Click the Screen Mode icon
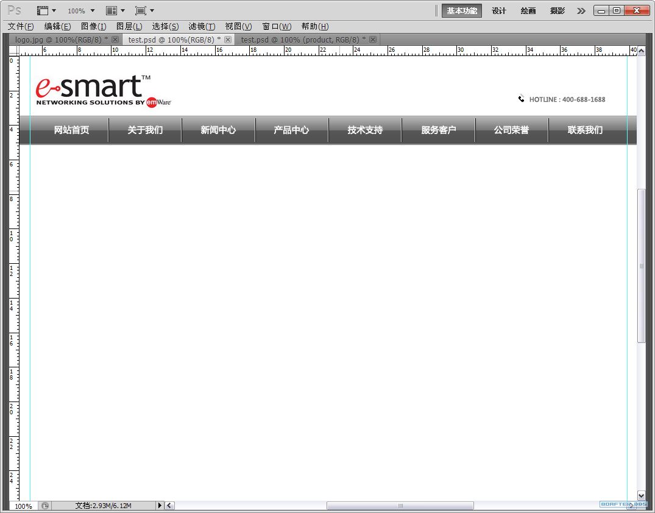 141,10
